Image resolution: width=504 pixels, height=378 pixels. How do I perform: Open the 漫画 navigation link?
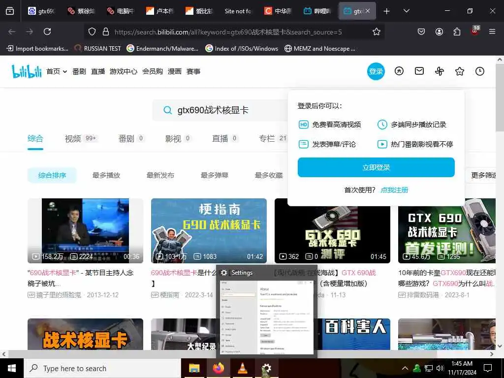tap(175, 71)
